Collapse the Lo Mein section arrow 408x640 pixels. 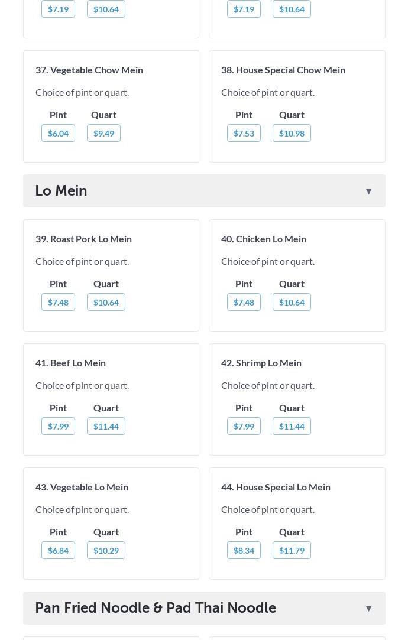368,191
